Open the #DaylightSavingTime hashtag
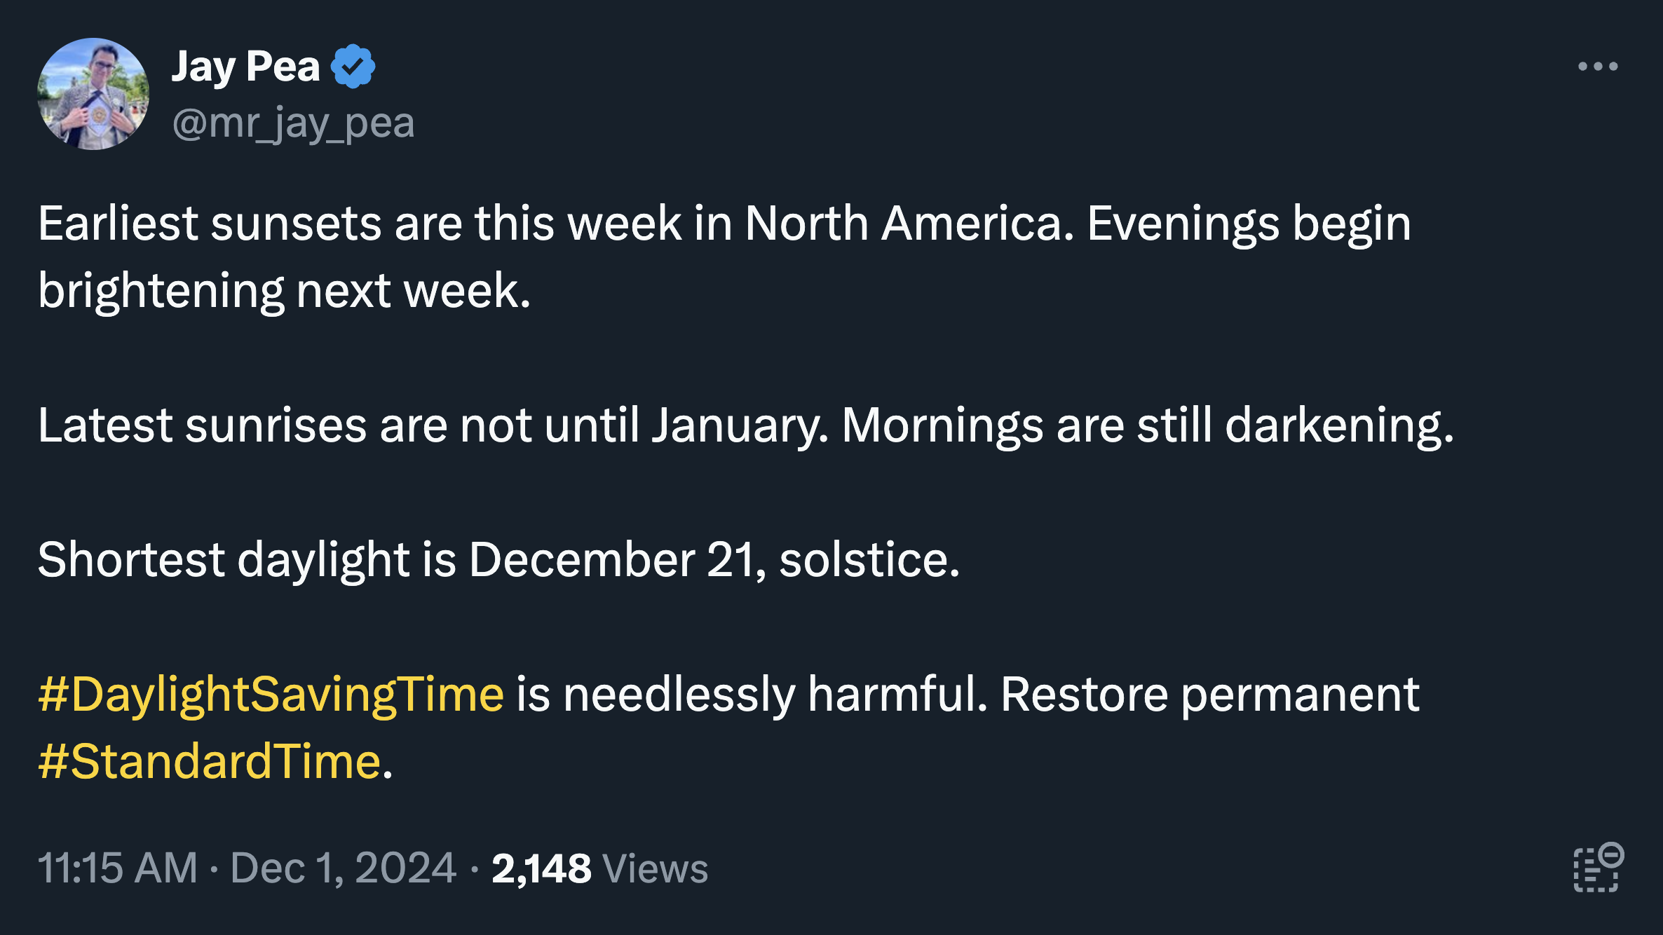The width and height of the screenshot is (1663, 935). 271,695
